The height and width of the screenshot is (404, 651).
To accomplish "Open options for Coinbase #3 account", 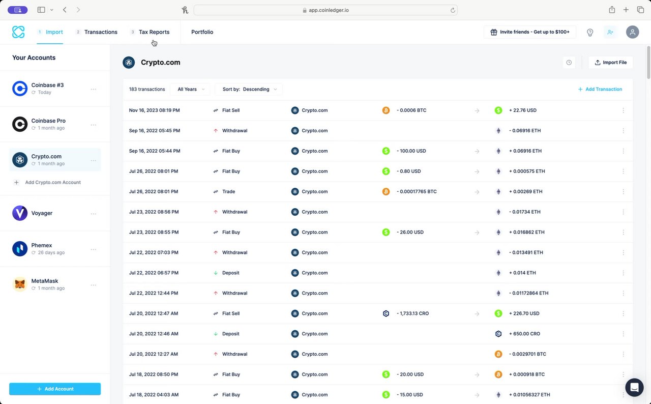I will click(x=94, y=89).
